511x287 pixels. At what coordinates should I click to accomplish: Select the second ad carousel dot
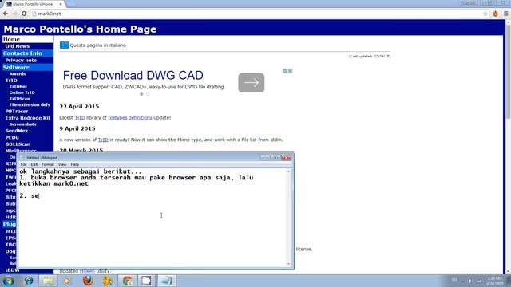click(x=148, y=94)
